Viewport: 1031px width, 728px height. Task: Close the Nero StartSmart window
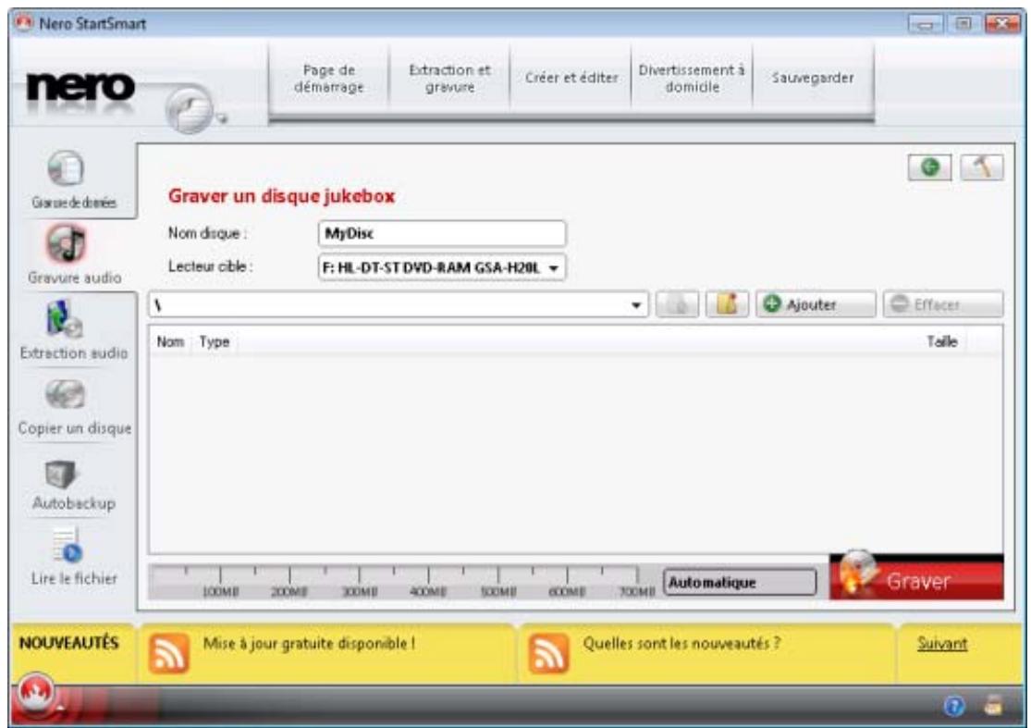[x=1002, y=24]
